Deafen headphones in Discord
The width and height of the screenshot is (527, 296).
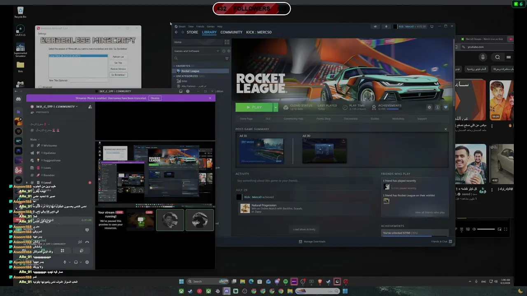76,262
